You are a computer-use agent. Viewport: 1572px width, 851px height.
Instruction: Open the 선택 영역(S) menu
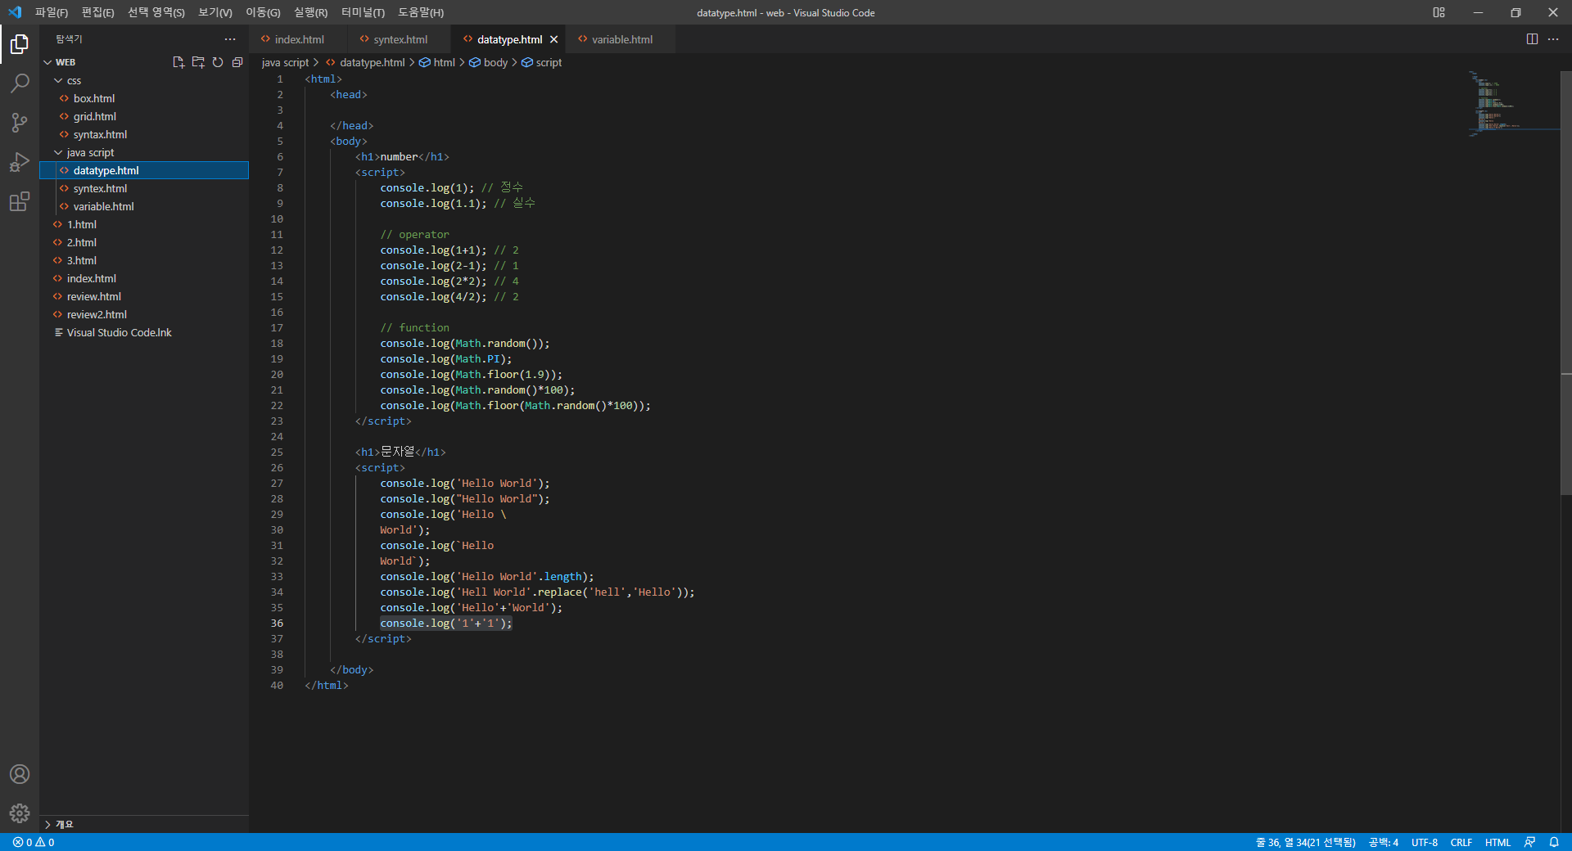(156, 12)
